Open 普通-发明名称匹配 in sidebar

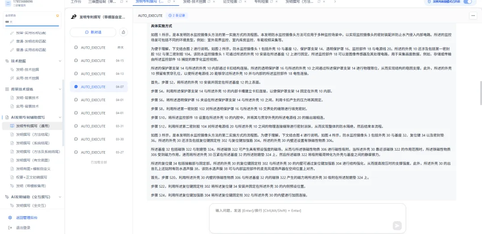(31, 41)
